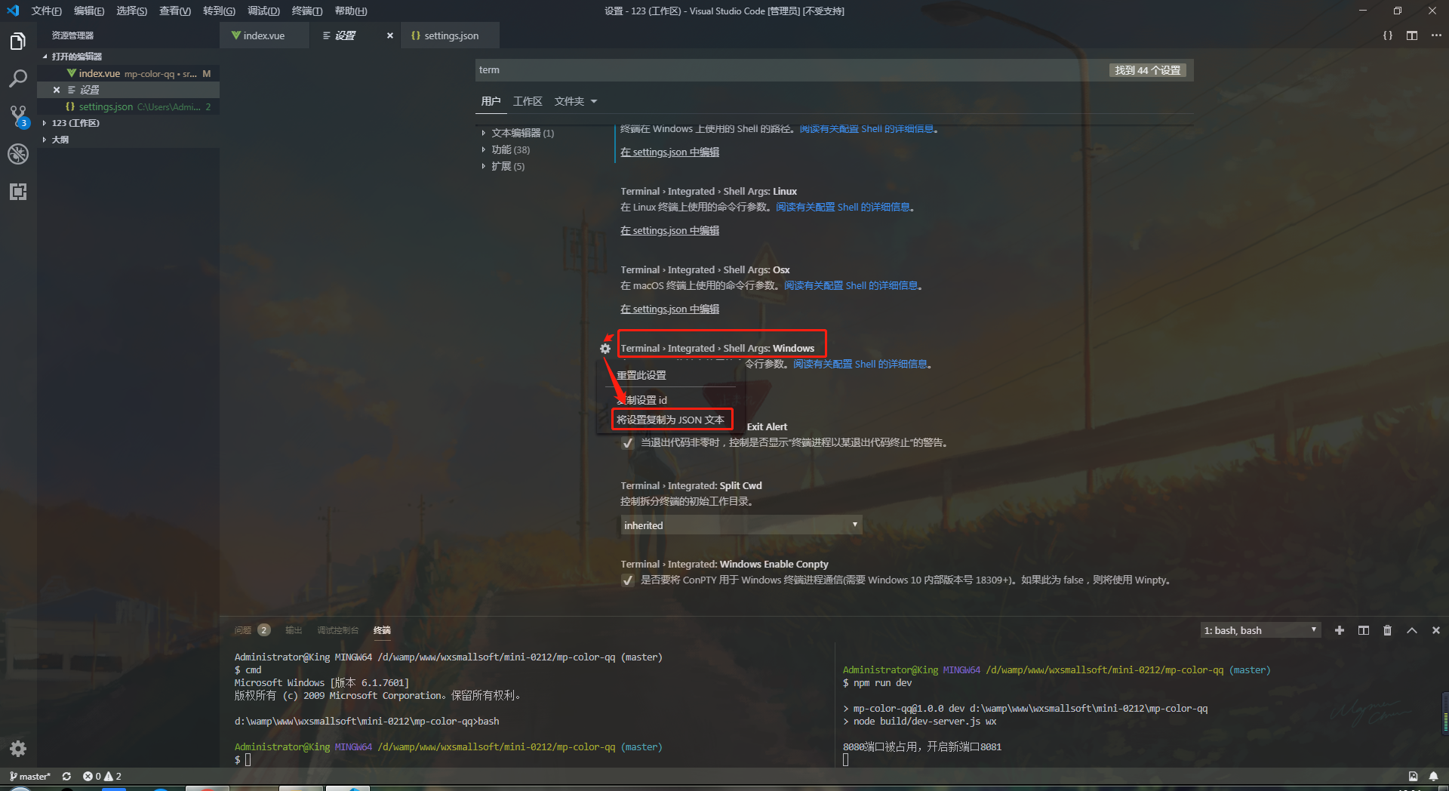Open the 终端 menu in the menu bar
Screen dimensions: 1449x791
(306, 11)
